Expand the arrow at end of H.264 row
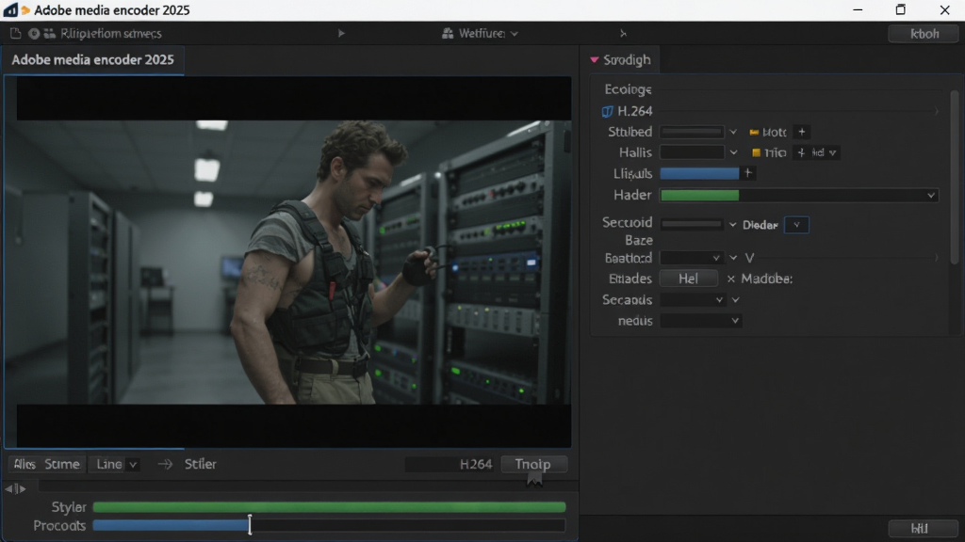The height and width of the screenshot is (542, 965). click(936, 111)
